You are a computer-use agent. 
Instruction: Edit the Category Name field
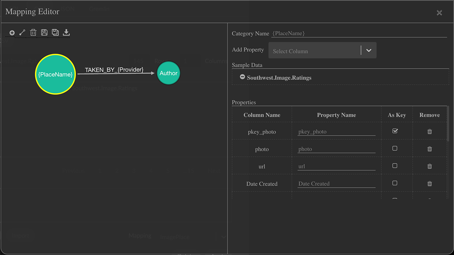coord(359,33)
